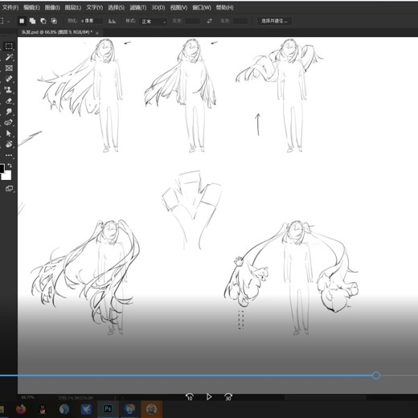Expand the tool preset picker arrow
Image resolution: width=418 pixels, height=418 pixels.
tap(8, 21)
